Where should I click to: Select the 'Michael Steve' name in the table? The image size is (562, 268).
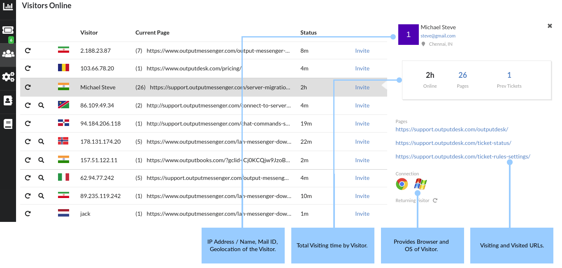pyautogui.click(x=98, y=87)
